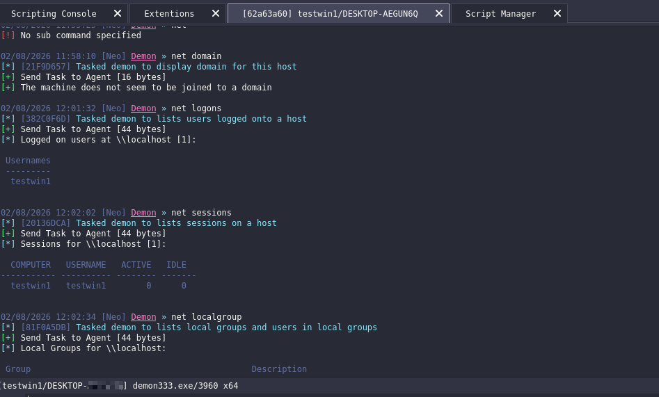The image size is (659, 397).
Task: Select the [62a63a60] testwin1 session tab
Action: tap(331, 13)
